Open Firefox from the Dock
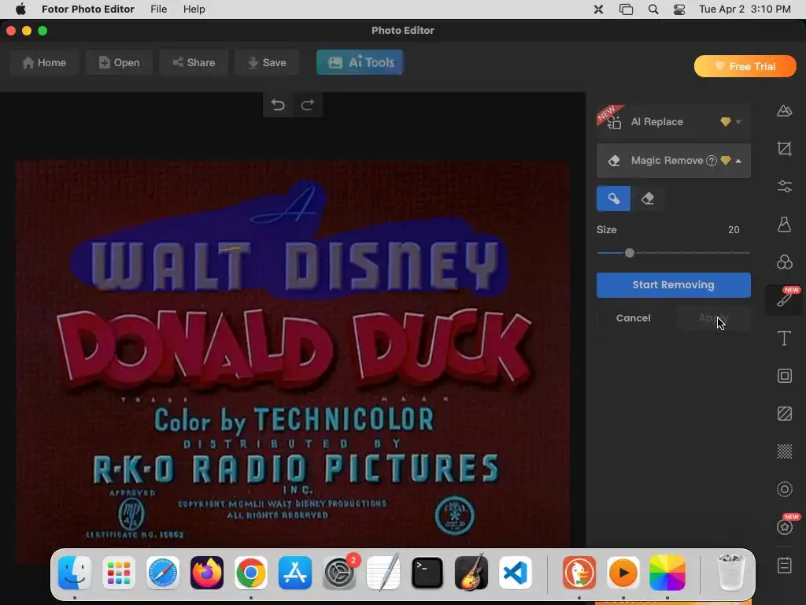Screen dimensions: 806x605 pyautogui.click(x=207, y=573)
